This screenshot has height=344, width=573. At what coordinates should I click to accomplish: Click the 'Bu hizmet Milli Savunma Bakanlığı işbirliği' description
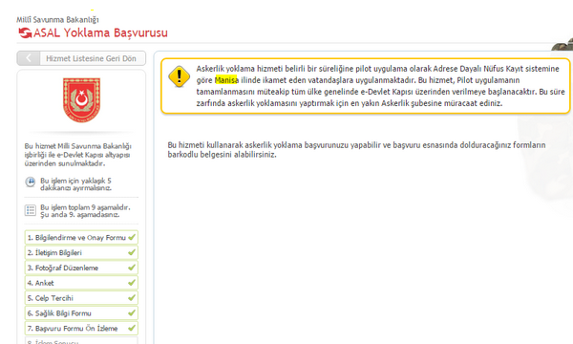[78, 155]
